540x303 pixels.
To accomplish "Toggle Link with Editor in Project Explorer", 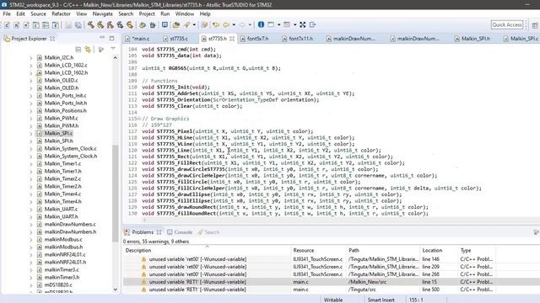I will point(88,50).
